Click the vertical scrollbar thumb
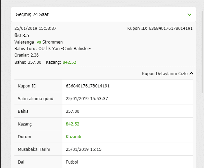The height and width of the screenshot is (168, 204). pyautogui.click(x=202, y=52)
